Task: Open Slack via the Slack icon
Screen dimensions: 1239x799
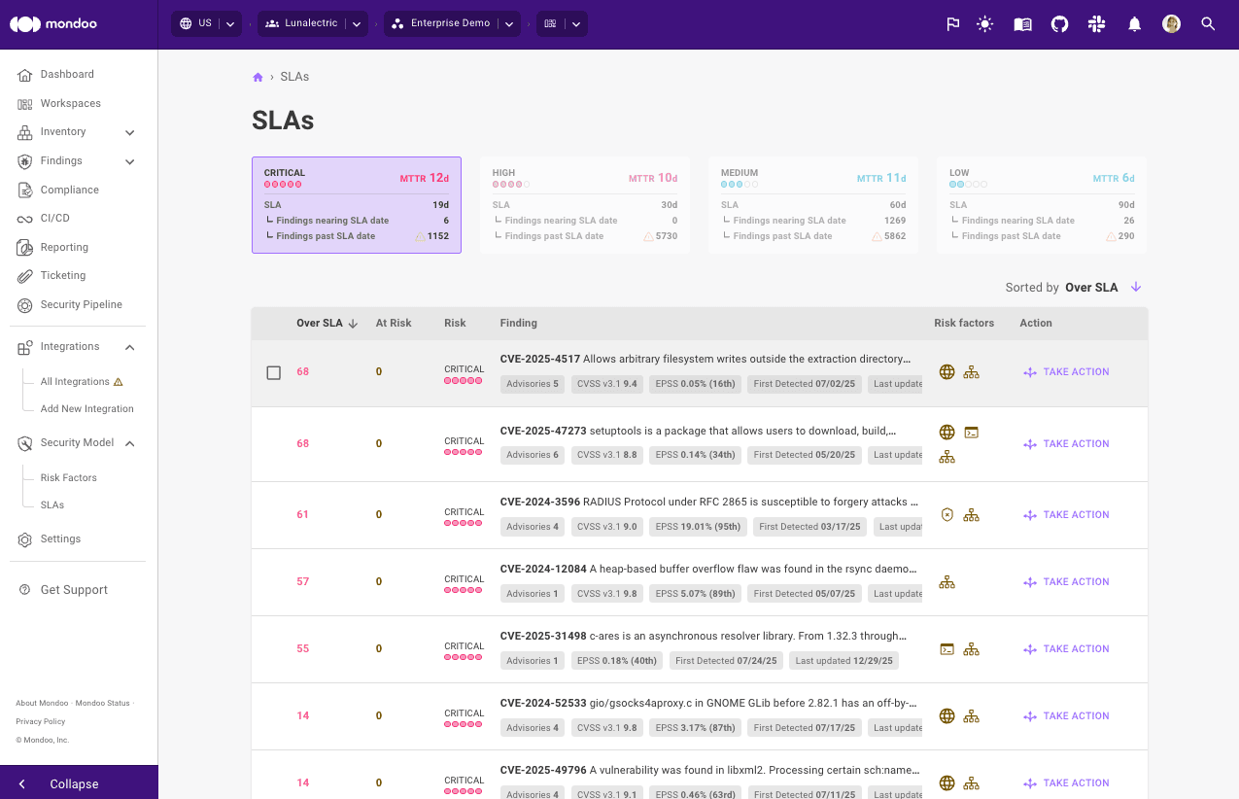Action: click(1096, 23)
